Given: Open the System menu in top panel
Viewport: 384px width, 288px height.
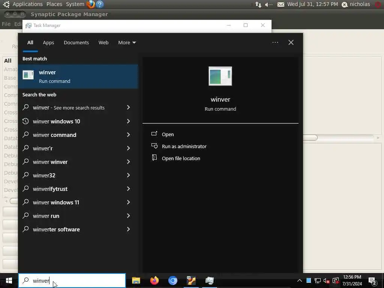Looking at the screenshot, I should (75, 4).
